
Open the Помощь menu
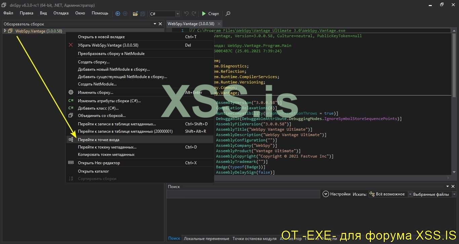coord(100,13)
